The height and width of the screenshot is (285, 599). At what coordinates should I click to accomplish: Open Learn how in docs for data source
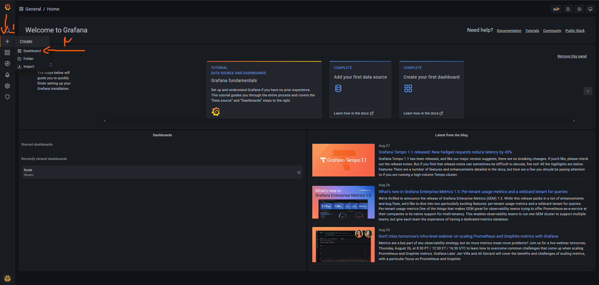pos(353,114)
